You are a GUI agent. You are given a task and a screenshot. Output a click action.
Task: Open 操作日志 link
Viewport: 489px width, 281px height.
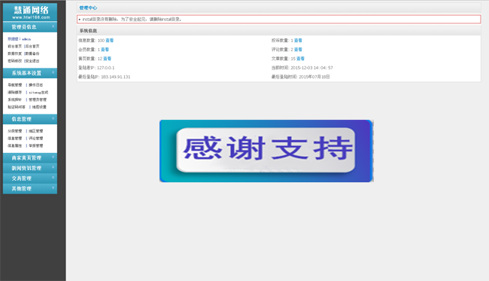click(36, 85)
